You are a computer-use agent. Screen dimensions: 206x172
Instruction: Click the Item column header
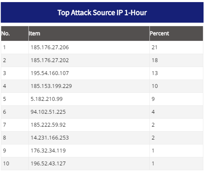click(34, 33)
